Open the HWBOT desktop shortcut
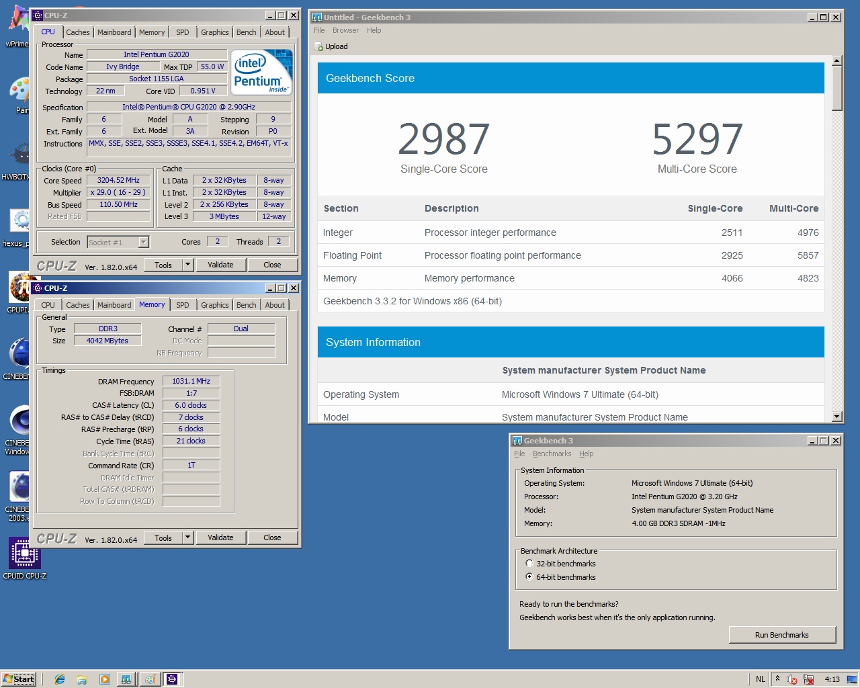Screen dimensions: 860x688 [x=16, y=161]
